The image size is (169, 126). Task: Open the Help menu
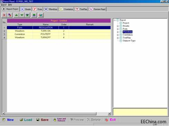(x=10, y=5)
